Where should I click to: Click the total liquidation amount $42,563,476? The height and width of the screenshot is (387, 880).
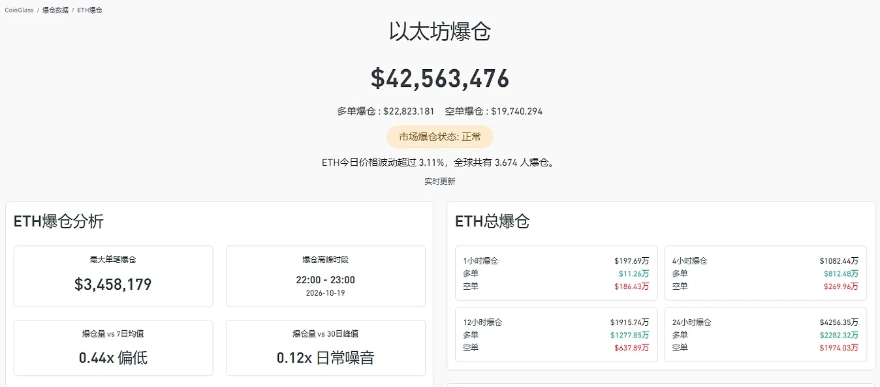coord(440,78)
